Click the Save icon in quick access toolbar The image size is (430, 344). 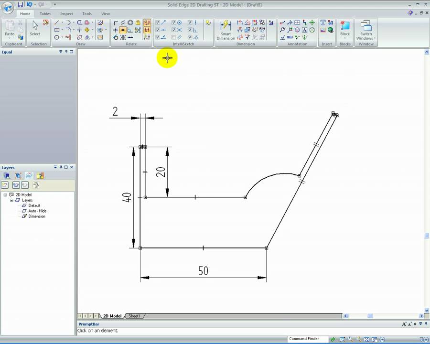pos(20,4)
